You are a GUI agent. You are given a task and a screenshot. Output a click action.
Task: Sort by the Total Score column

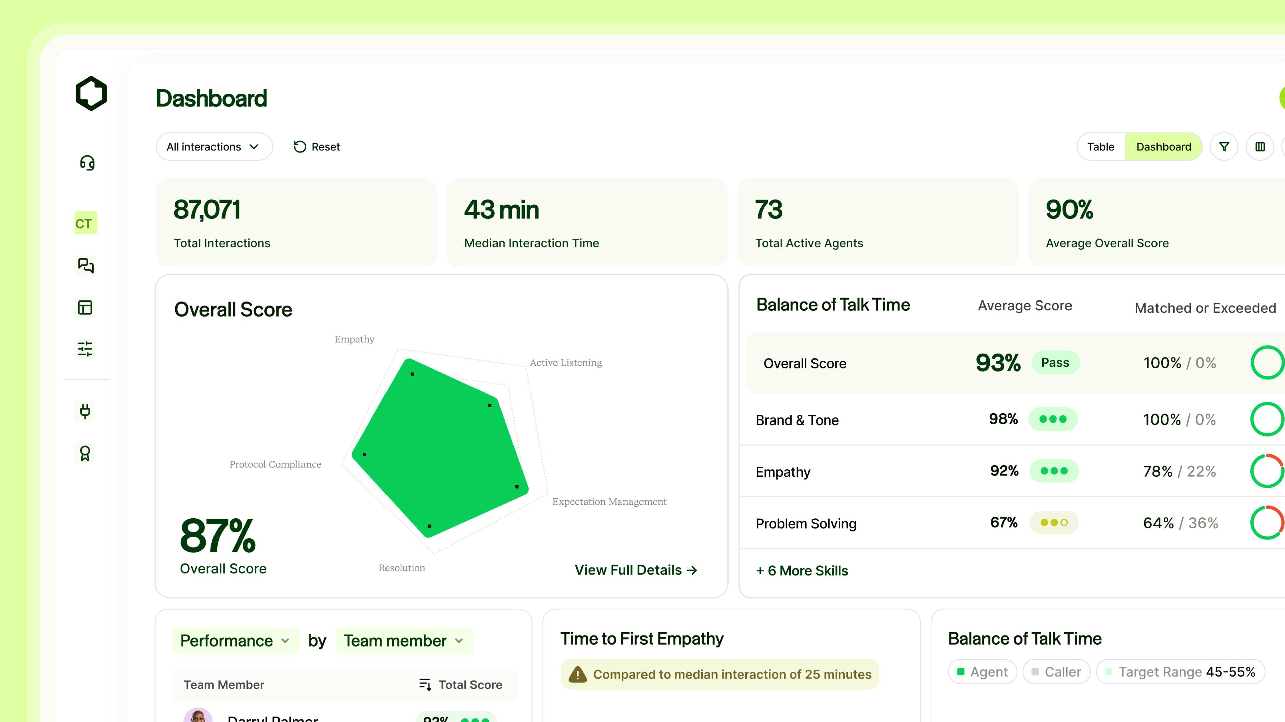tap(460, 685)
